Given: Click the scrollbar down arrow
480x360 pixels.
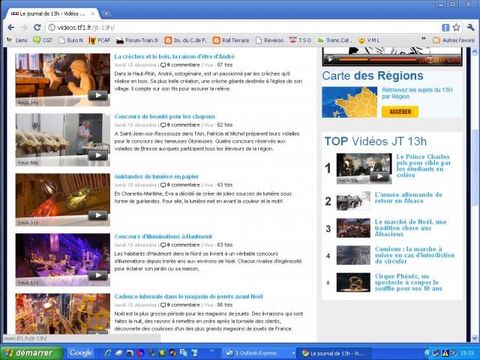Looking at the screenshot, I should (475, 338).
